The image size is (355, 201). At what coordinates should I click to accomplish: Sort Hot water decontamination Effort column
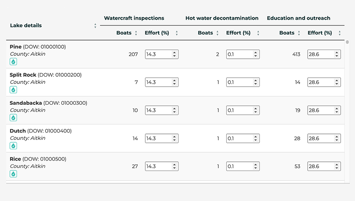258,33
